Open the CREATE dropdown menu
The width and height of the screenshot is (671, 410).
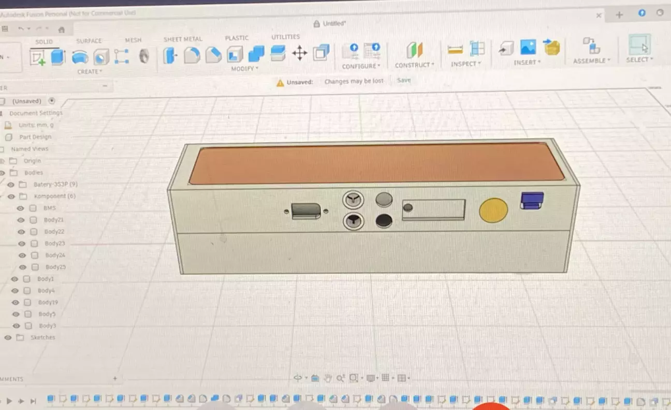(x=90, y=72)
